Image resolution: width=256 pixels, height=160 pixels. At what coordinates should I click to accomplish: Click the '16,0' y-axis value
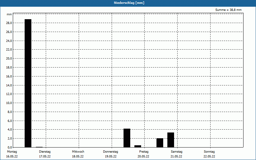click(x=9, y=76)
